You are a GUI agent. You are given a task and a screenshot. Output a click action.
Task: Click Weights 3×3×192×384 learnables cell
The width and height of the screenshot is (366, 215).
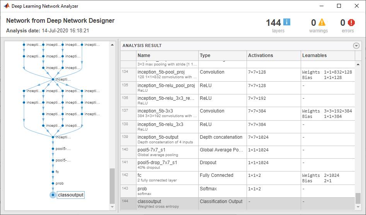tap(328, 114)
